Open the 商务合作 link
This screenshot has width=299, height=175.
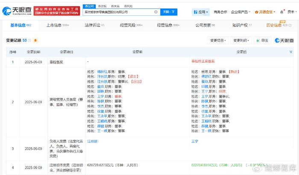(220, 12)
